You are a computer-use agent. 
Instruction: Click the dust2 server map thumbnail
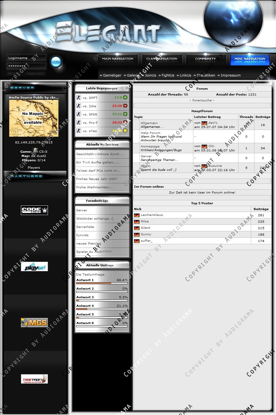[34, 118]
